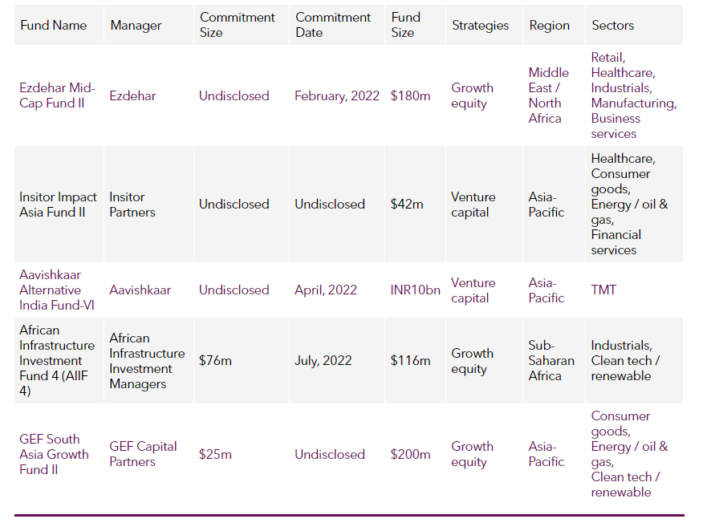Click the Sectors column header
This screenshot has height=527, width=711.
pyautogui.click(x=613, y=25)
